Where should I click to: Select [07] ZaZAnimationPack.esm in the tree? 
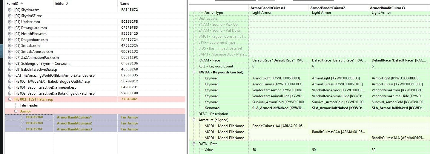pos(36,58)
